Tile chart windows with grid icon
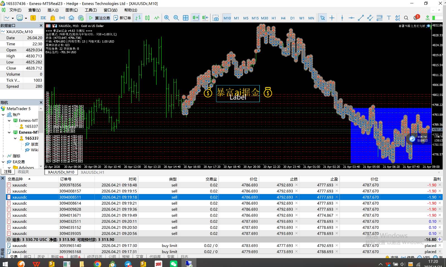The height and width of the screenshot is (267, 446). tap(186, 18)
